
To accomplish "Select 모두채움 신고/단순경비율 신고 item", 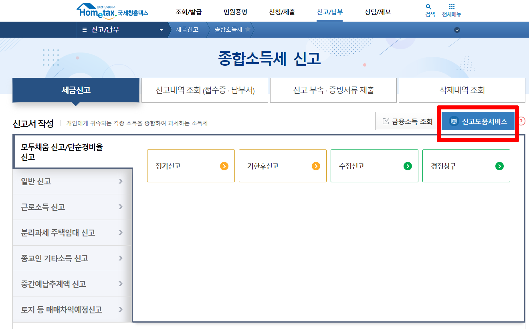I will pyautogui.click(x=73, y=152).
